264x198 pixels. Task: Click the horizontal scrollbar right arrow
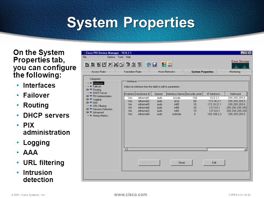click(x=246, y=149)
